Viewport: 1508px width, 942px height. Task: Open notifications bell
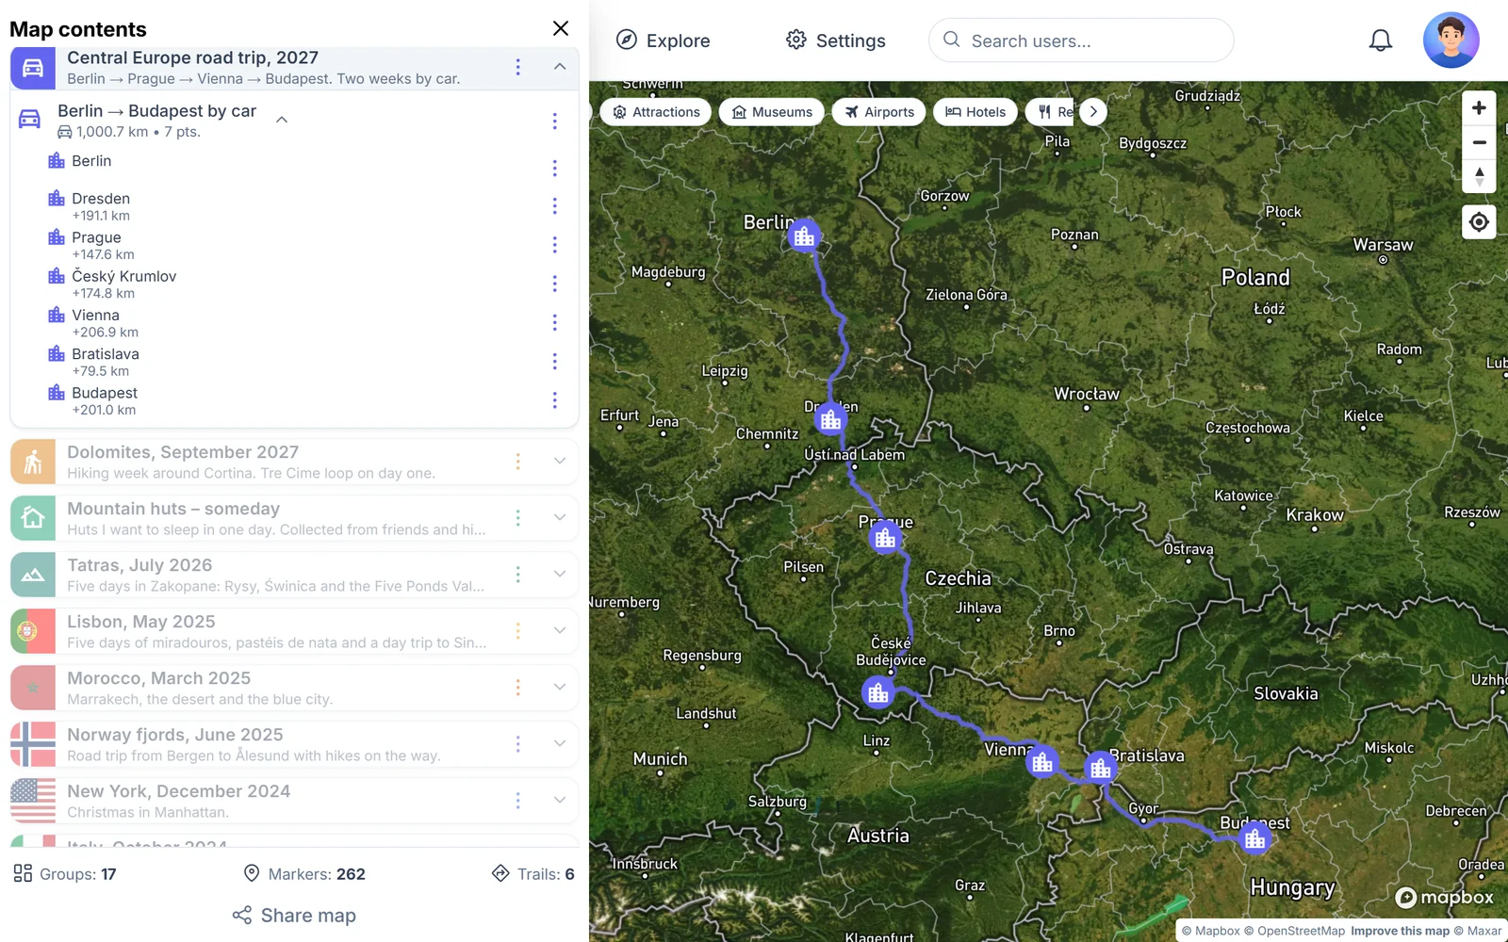coord(1381,41)
